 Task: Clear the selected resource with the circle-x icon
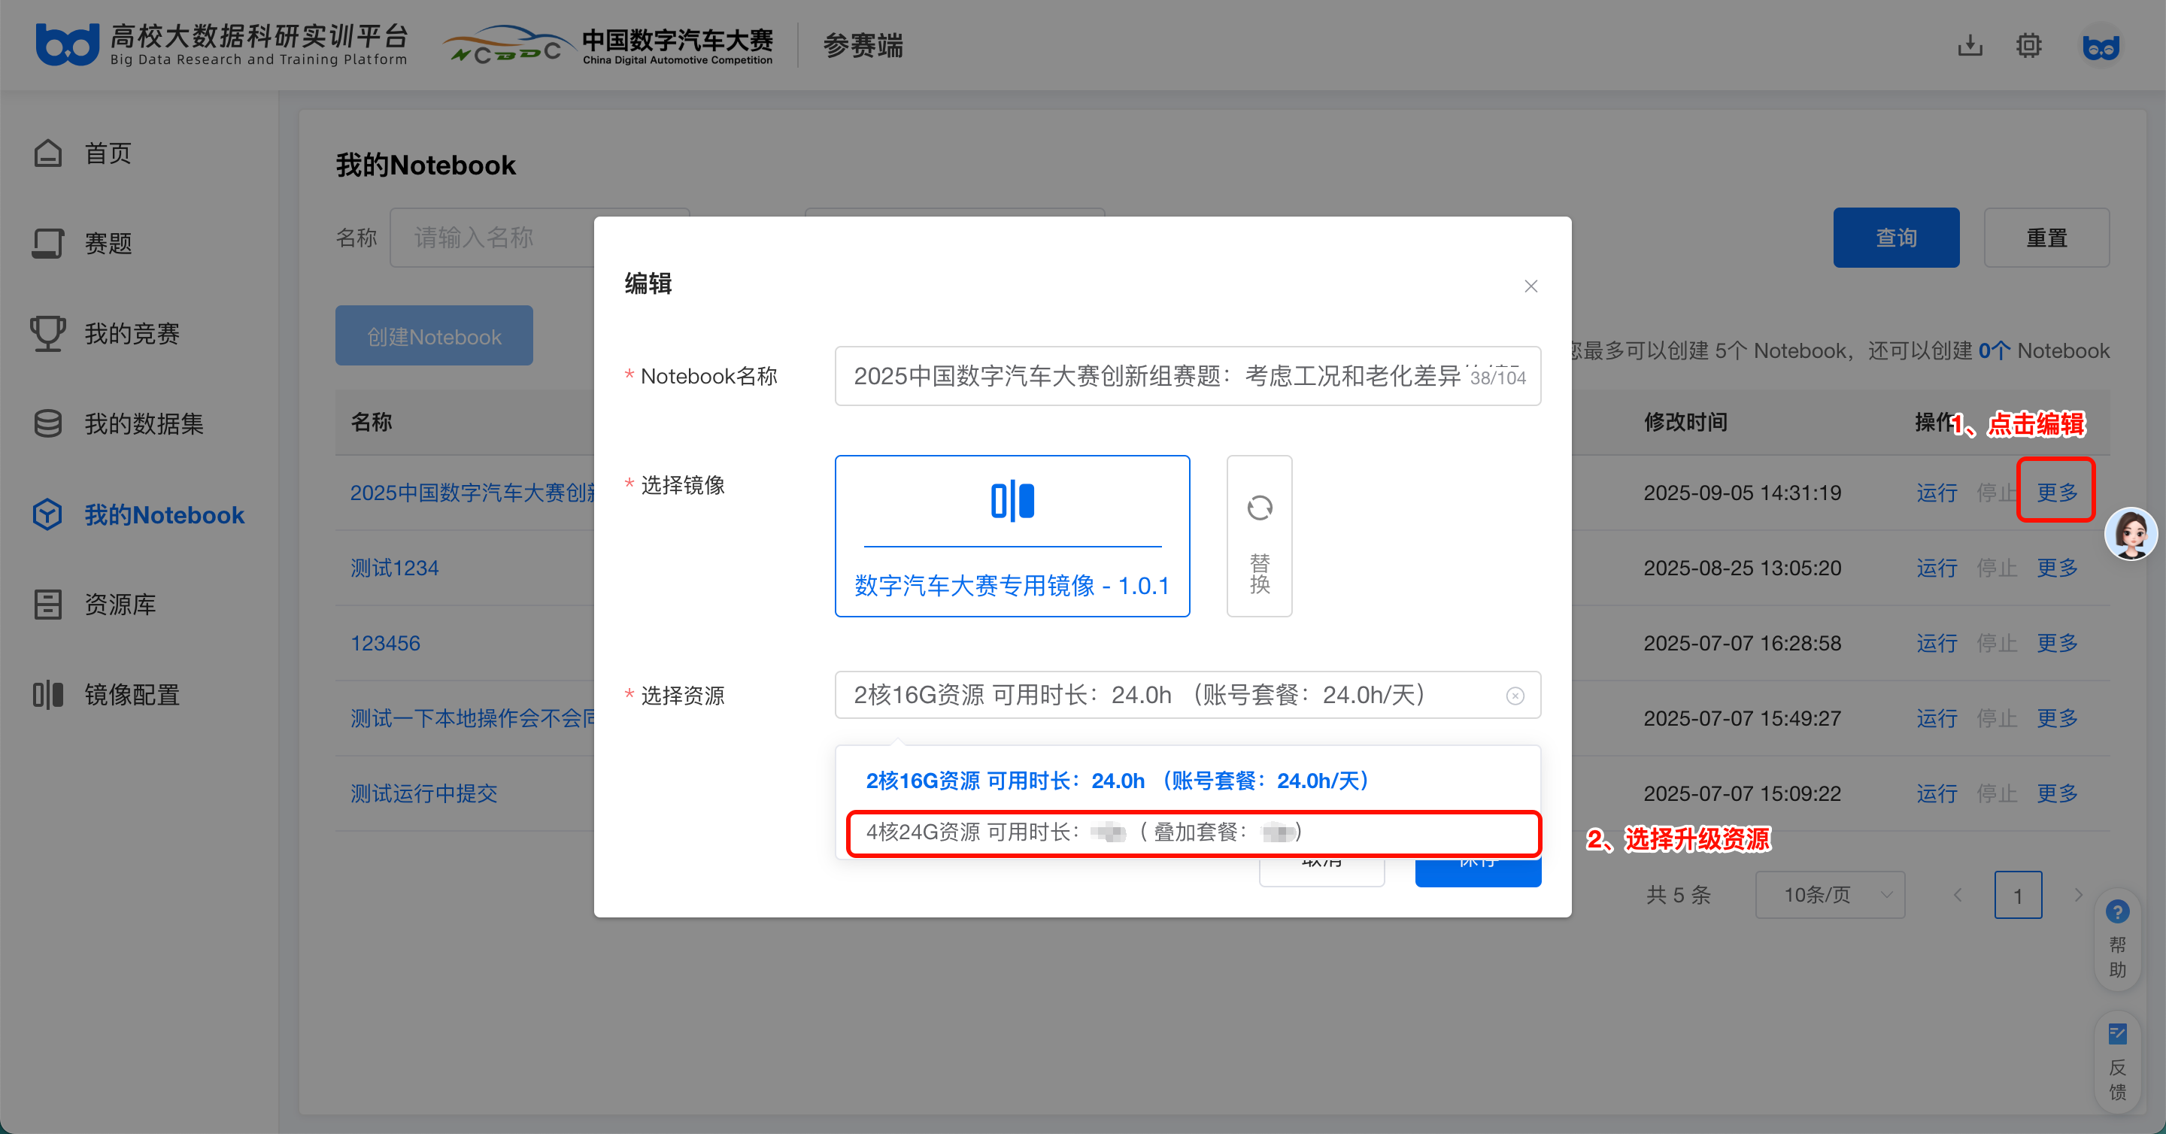click(x=1515, y=696)
